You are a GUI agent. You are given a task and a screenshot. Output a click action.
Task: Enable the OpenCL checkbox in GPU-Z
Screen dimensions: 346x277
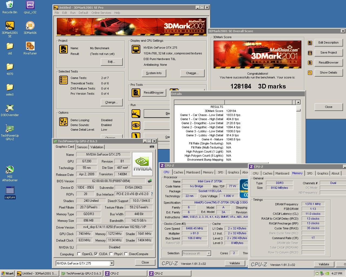coord(79,254)
